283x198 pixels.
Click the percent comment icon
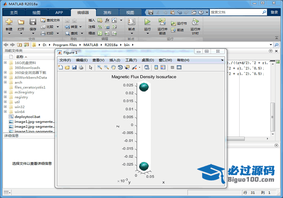[x=100, y=27]
